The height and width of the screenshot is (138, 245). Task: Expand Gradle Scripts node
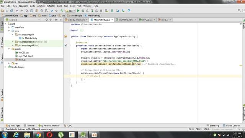click(5, 67)
